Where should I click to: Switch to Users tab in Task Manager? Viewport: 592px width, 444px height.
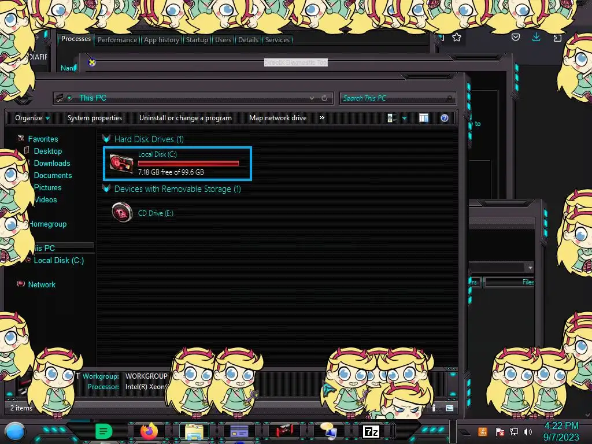tap(223, 40)
